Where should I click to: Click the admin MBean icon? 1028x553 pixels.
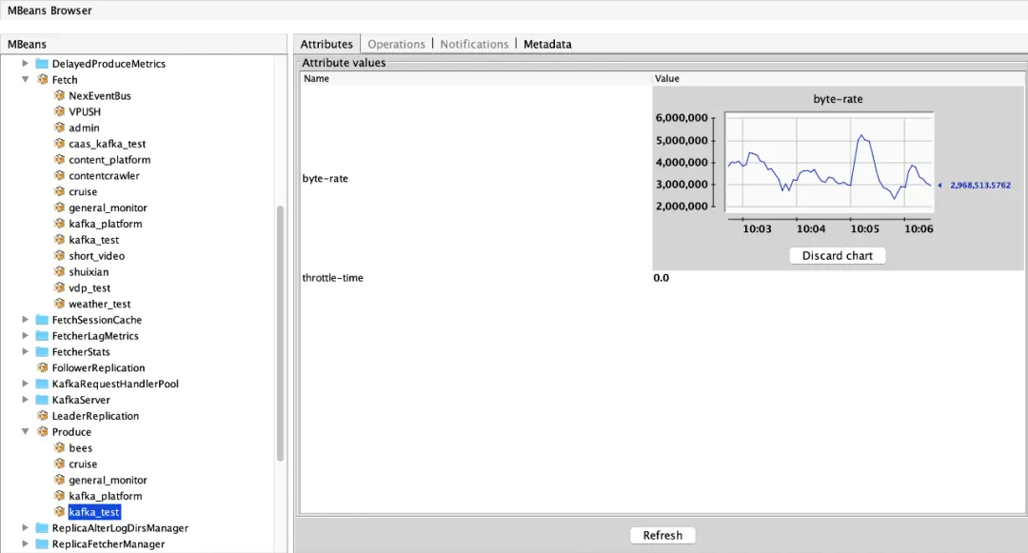(x=59, y=128)
